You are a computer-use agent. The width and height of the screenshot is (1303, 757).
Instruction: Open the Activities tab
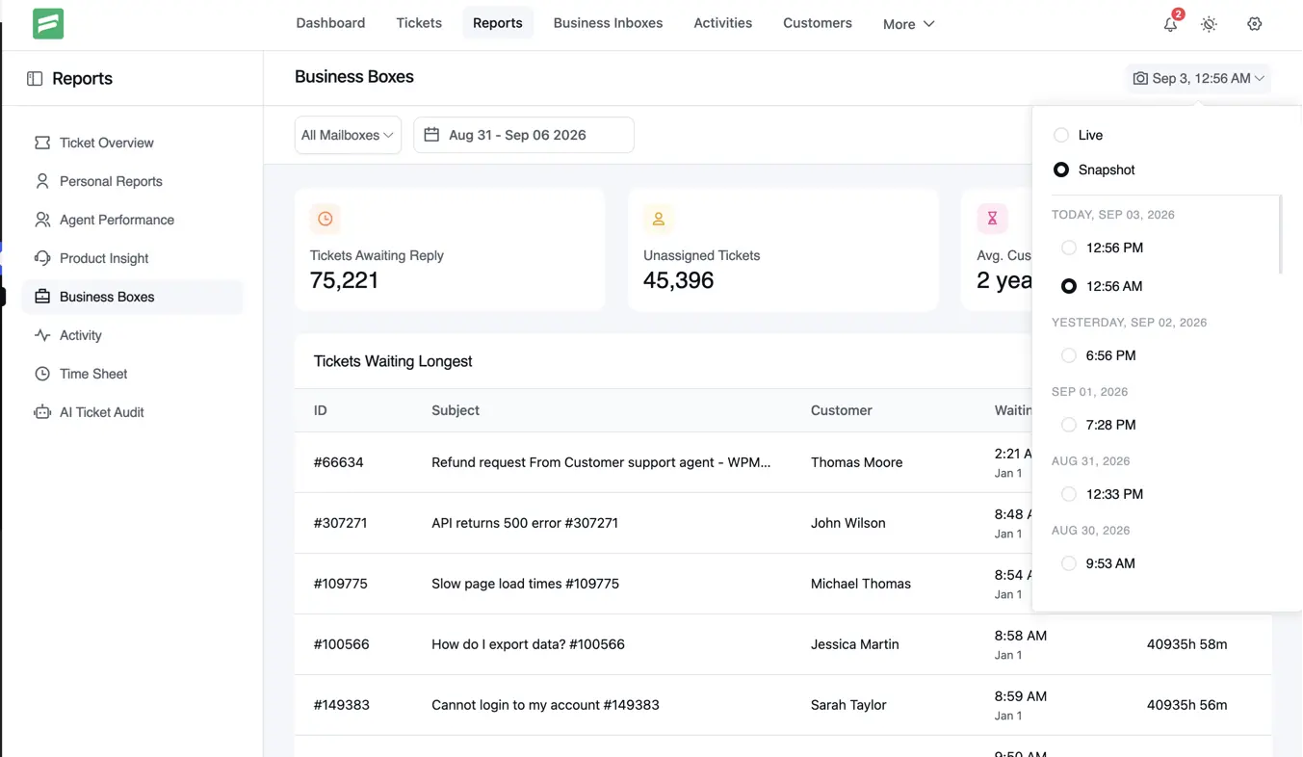[723, 23]
